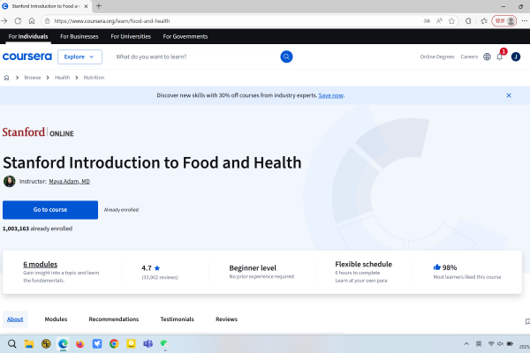This screenshot has width=530, height=353.
Task: Open Careers link
Action: [x=469, y=56]
